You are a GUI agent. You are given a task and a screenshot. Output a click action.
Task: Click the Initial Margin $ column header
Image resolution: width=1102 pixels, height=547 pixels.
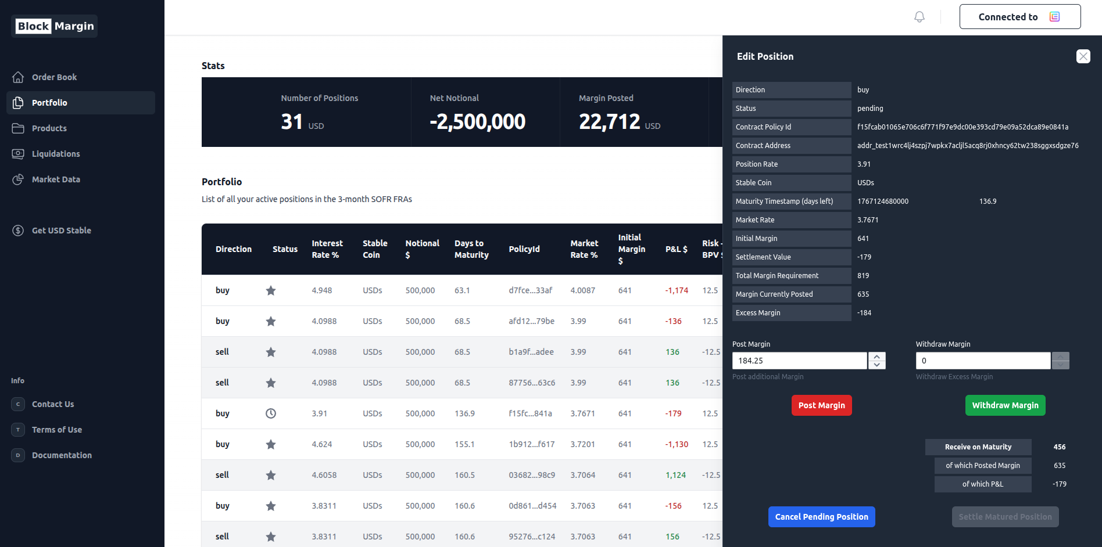click(632, 249)
